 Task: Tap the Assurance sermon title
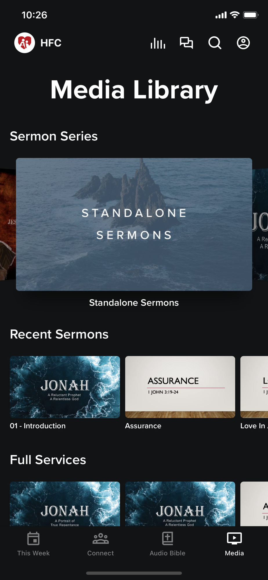tap(143, 426)
